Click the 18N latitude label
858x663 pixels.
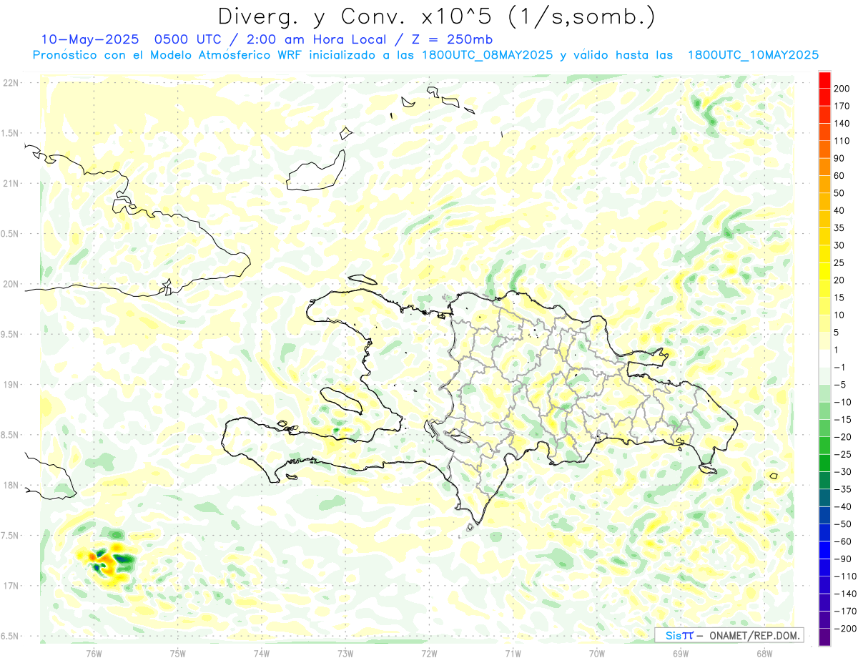(11, 485)
